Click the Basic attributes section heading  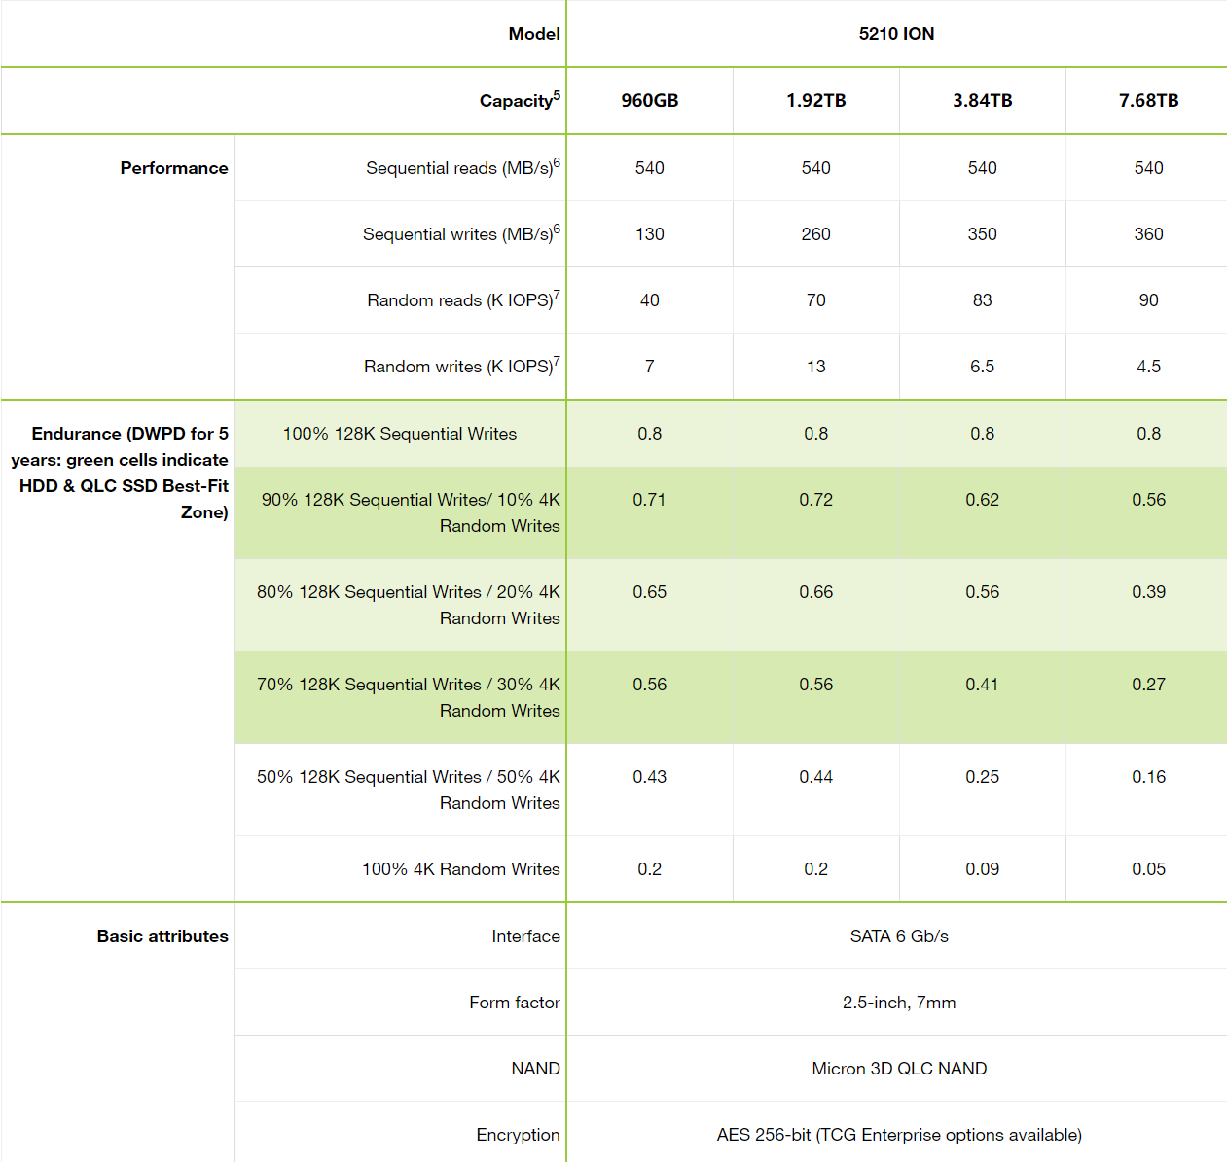[162, 936]
